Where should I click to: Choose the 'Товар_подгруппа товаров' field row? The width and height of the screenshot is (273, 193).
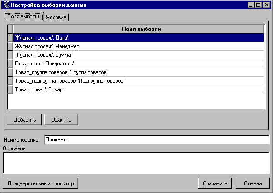coord(136,81)
